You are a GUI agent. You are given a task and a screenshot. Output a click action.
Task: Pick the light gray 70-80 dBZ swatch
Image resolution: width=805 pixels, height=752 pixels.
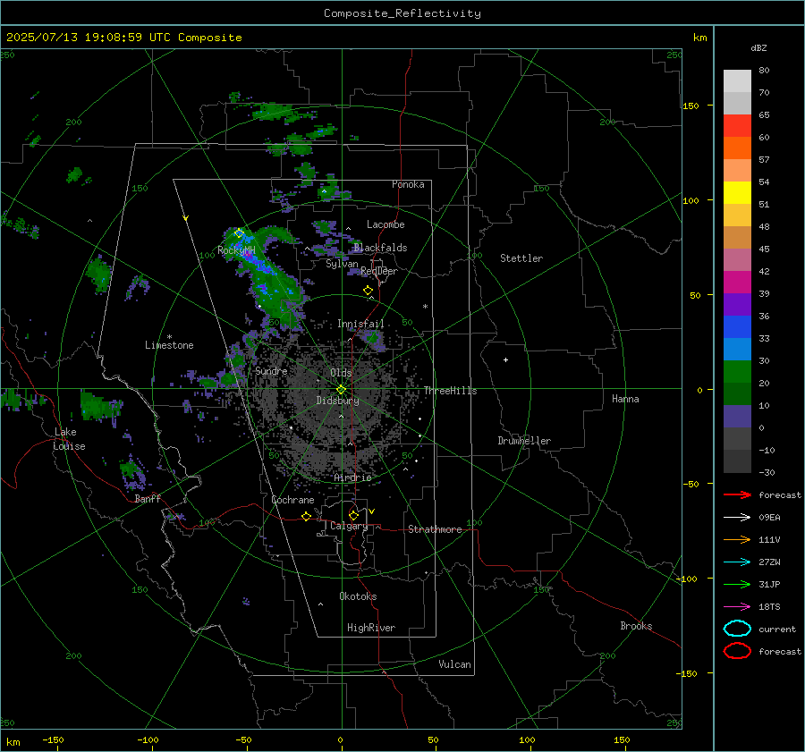click(x=737, y=81)
